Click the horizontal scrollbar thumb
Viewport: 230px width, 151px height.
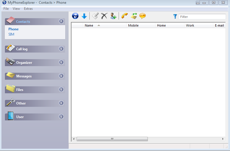tap(112, 139)
